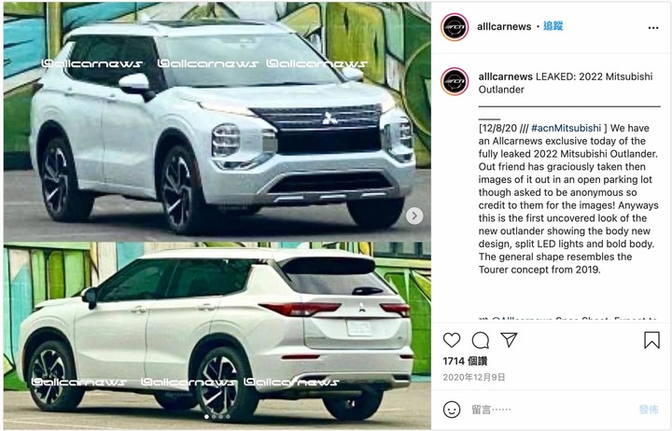
Task: Go to next image with arrow
Action: click(x=414, y=215)
